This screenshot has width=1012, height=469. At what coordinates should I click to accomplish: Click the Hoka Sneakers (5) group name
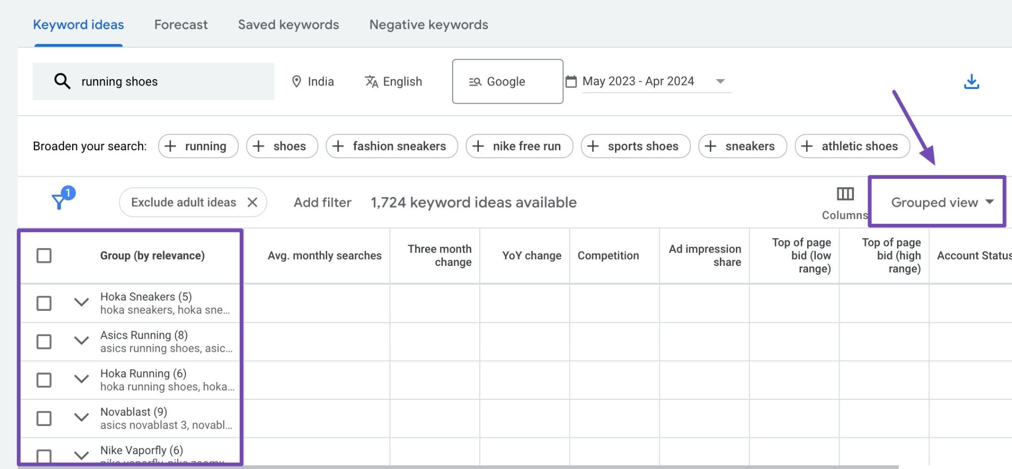coord(146,297)
